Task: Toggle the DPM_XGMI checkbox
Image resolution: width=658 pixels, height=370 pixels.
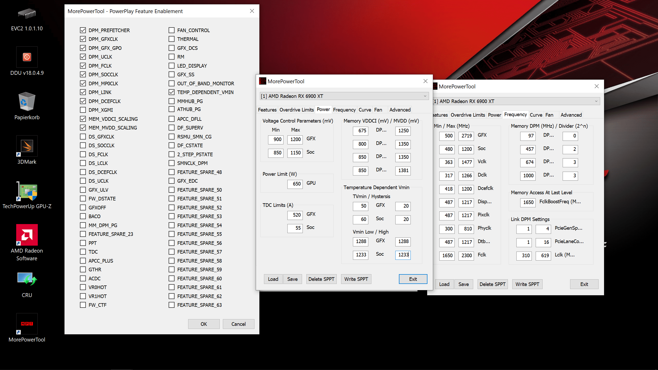Action: click(83, 110)
